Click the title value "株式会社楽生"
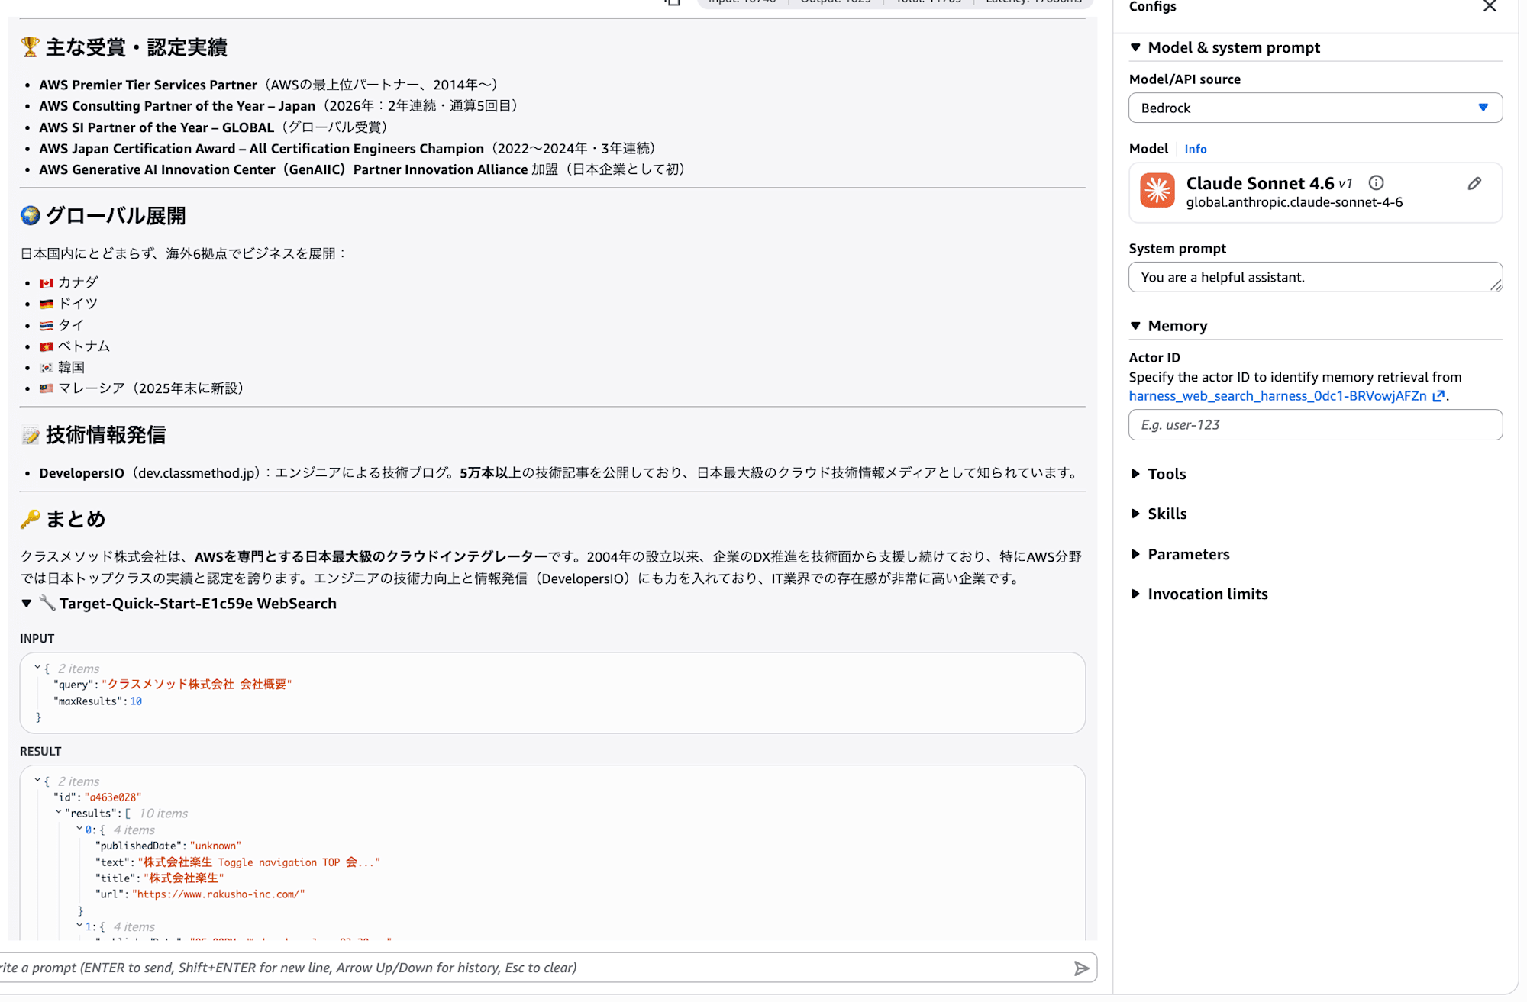 (183, 878)
